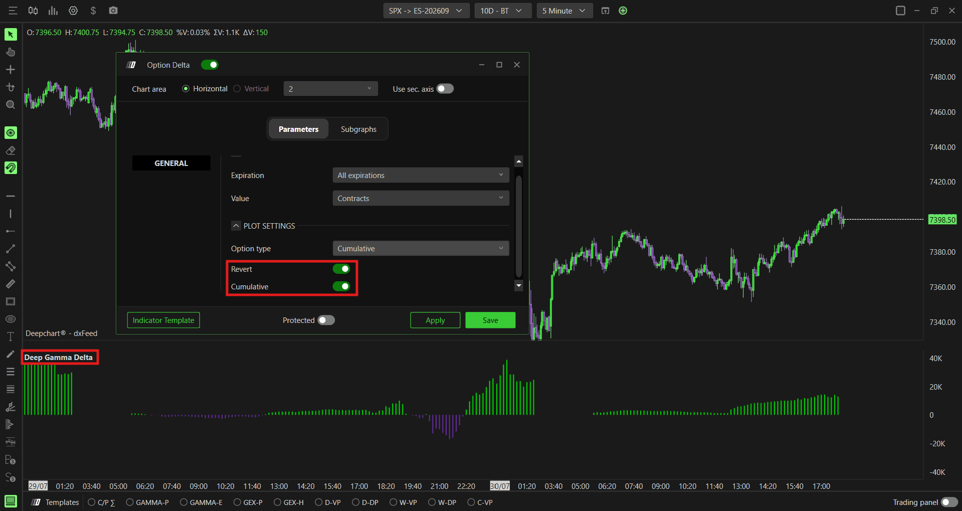Viewport: 962px width, 511px height.
Task: Toggle the Option Delta indicator switch
Action: coord(210,65)
